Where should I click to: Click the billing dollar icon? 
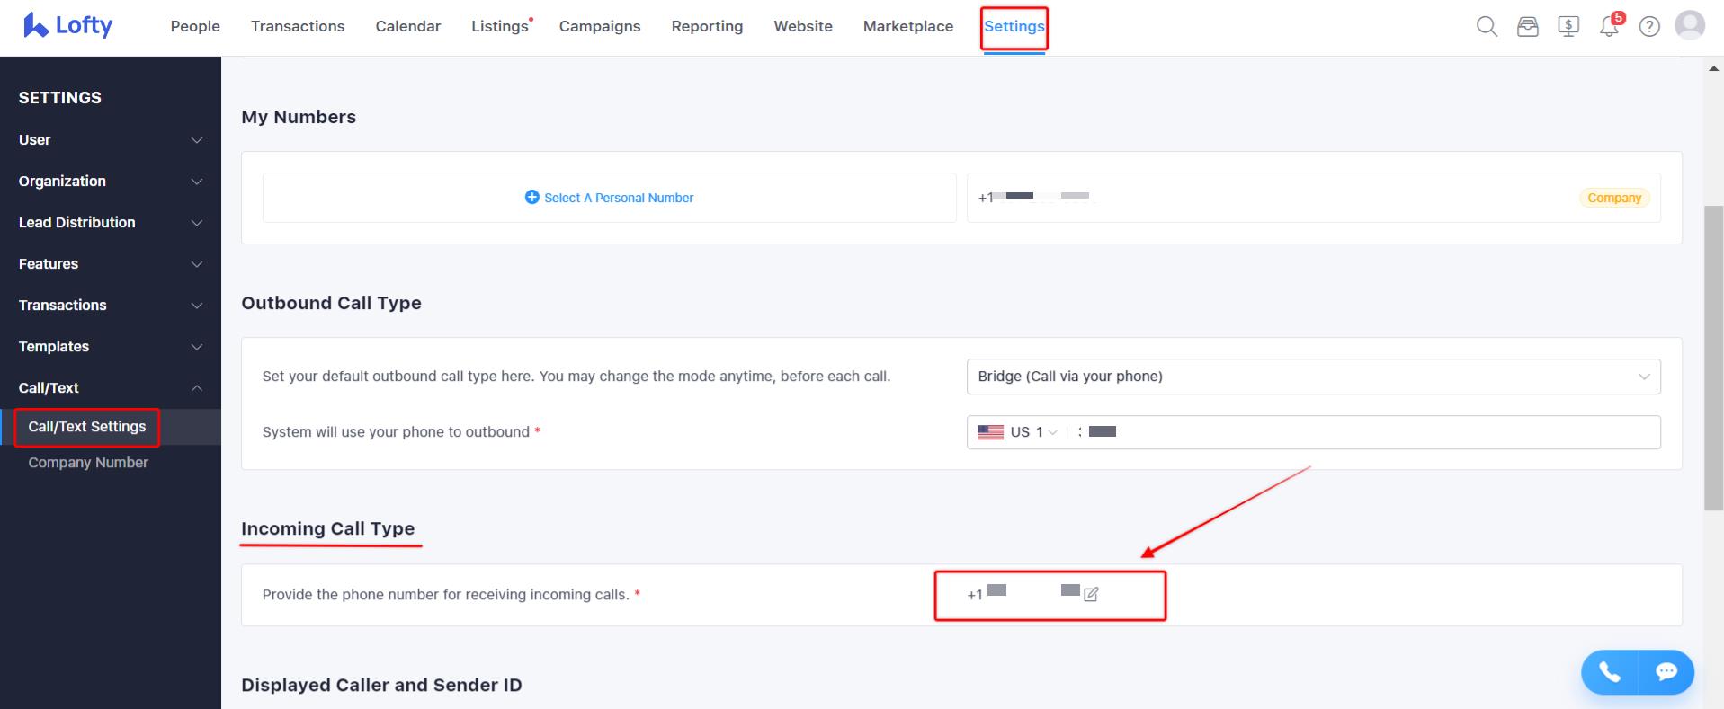tap(1568, 27)
